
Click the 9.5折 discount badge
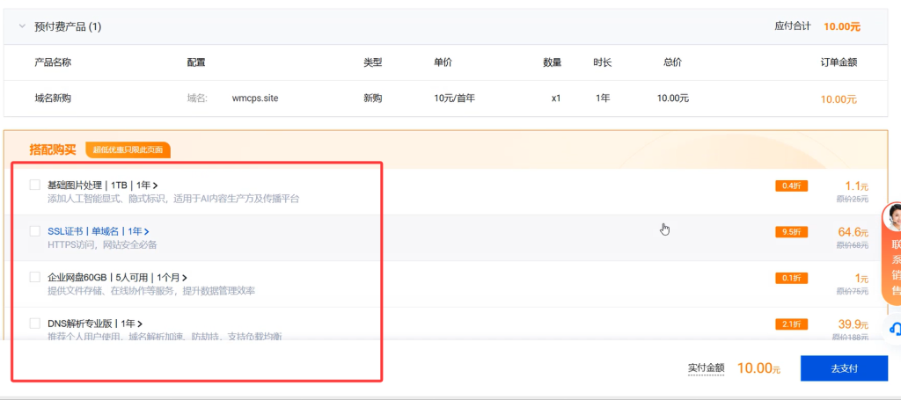(790, 232)
